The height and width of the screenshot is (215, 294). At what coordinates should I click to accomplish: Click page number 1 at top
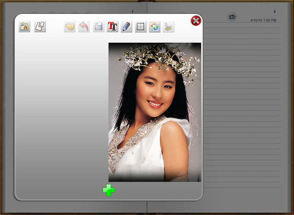(133, 11)
